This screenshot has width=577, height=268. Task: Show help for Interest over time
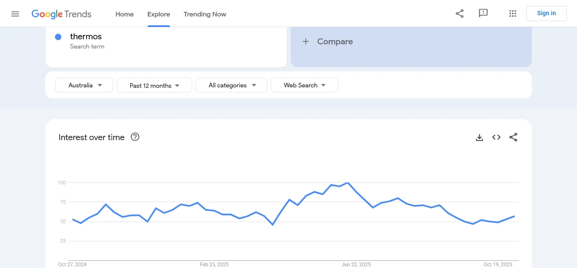coord(135,137)
